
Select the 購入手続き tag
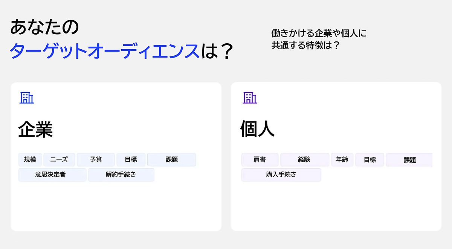coord(281,175)
